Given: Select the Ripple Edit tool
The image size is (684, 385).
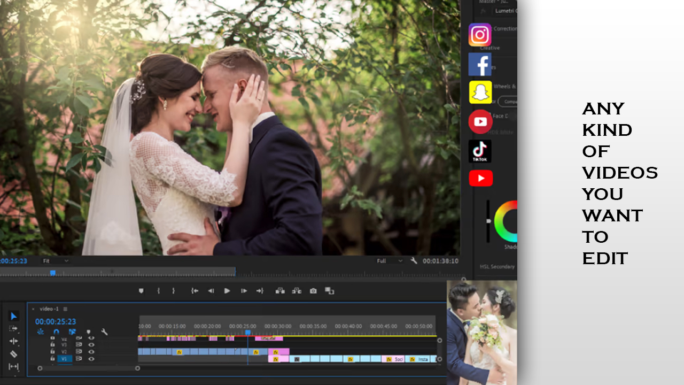Looking at the screenshot, I should coord(14,341).
